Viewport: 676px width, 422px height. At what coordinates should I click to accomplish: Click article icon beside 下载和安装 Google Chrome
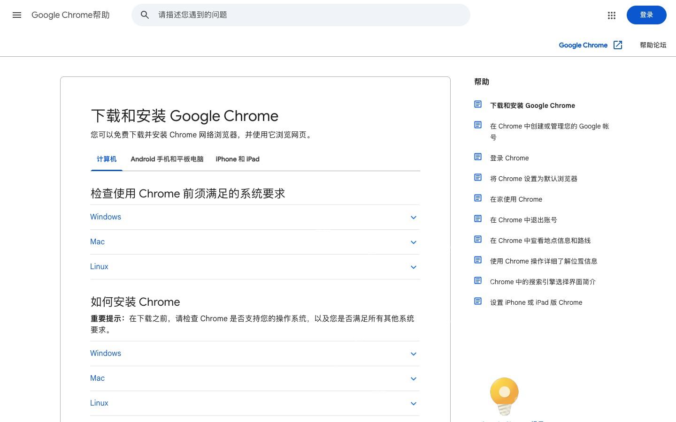pos(478,104)
